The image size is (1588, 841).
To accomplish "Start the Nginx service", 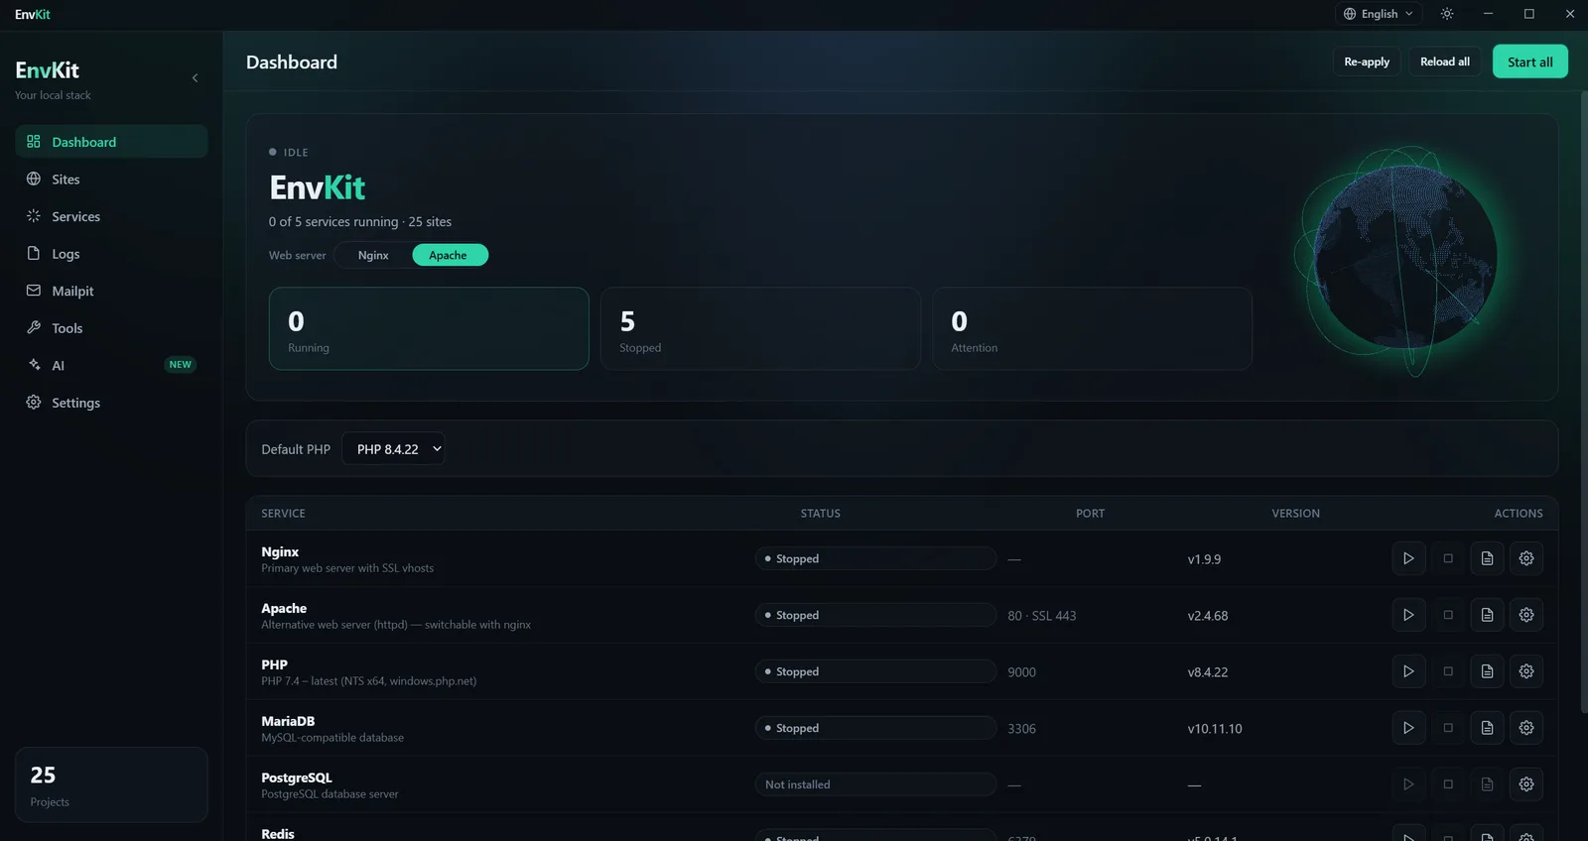I will (1407, 558).
